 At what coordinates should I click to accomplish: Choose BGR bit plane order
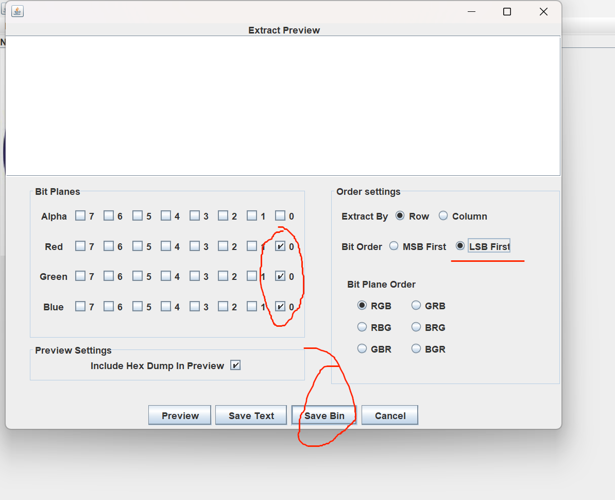coord(416,349)
